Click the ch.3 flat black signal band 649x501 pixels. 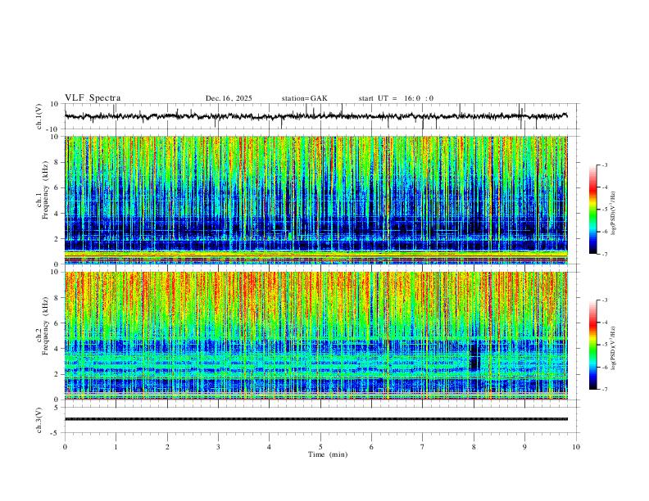(x=315, y=419)
